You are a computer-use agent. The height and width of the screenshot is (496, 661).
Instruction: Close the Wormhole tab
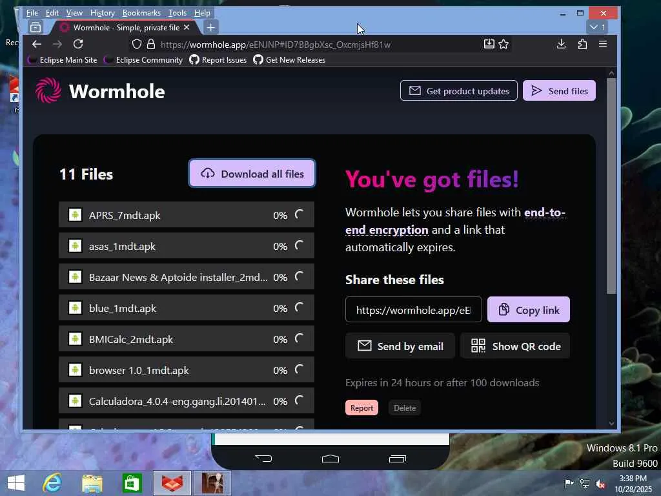pos(187,27)
